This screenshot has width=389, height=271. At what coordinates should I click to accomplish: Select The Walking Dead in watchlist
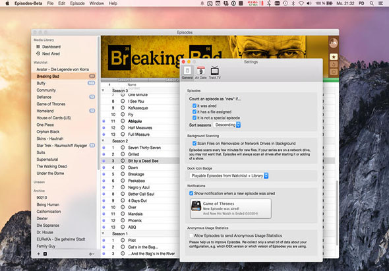64,166
